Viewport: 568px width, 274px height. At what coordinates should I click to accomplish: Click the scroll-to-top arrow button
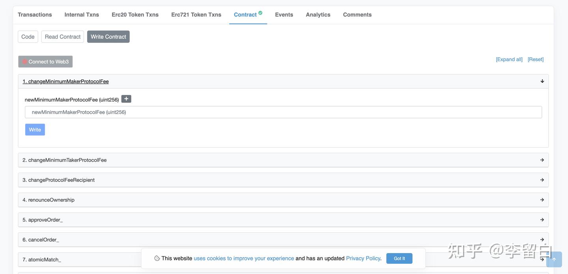point(554,259)
